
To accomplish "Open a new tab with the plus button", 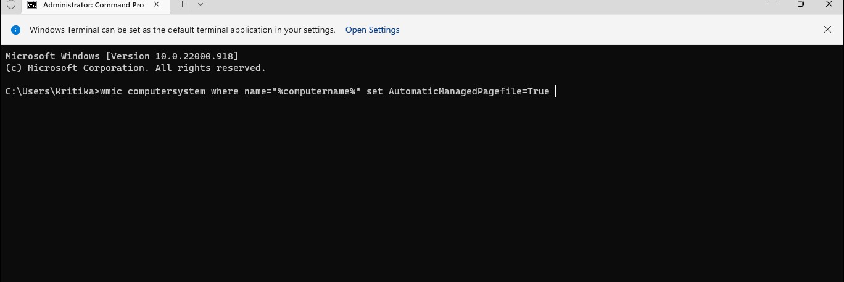I will coord(182,4).
